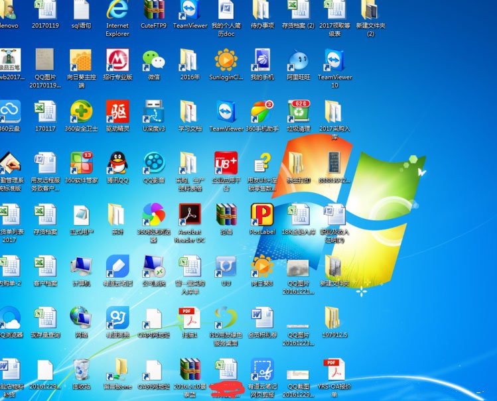Open the 我的手机 shortcut

pos(262,64)
